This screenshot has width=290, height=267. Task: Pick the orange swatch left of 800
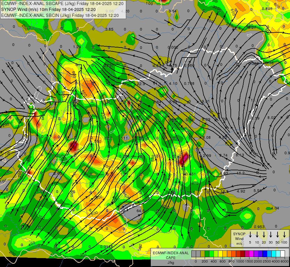(229, 254)
